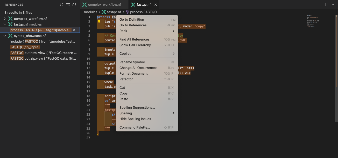Collapse fastqc.nf group in references tree
The height and width of the screenshot is (158, 338).
tap(5, 25)
